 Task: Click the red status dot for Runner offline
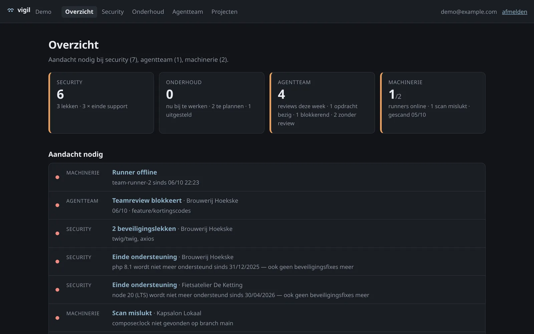pos(57,177)
